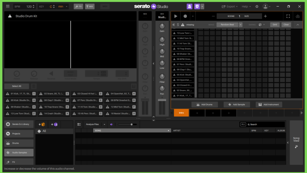Click the delete trash icon near Select All
Screen dimensions: 307x173
34,86
